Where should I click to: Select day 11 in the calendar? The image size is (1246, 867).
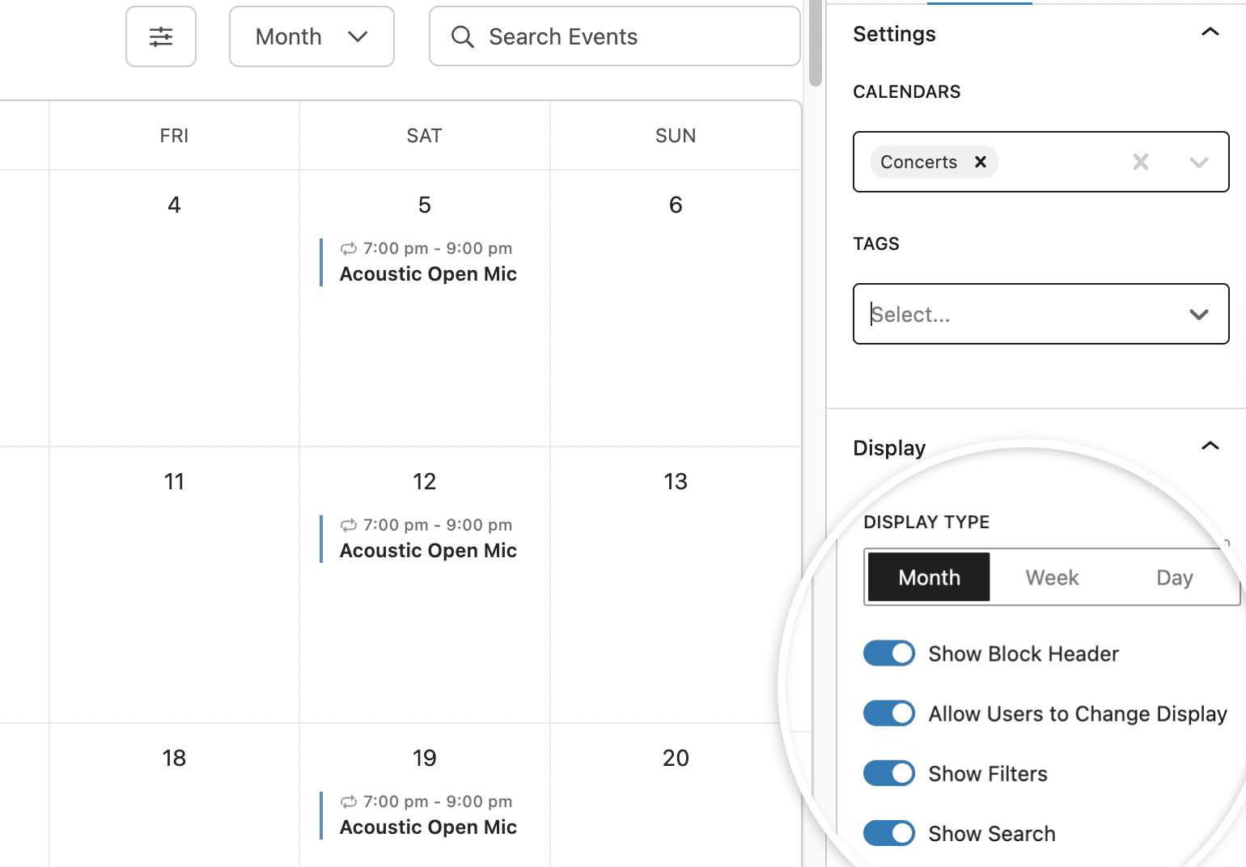(174, 481)
